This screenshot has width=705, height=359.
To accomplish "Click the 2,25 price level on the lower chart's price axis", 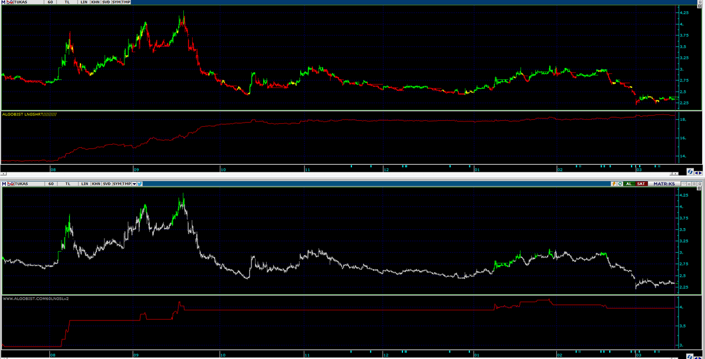I will tap(685, 287).
